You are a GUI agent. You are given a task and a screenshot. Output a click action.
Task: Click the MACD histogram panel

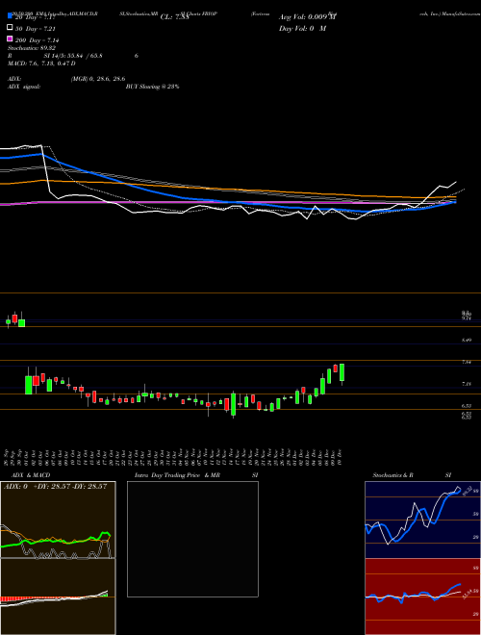pyautogui.click(x=58, y=597)
